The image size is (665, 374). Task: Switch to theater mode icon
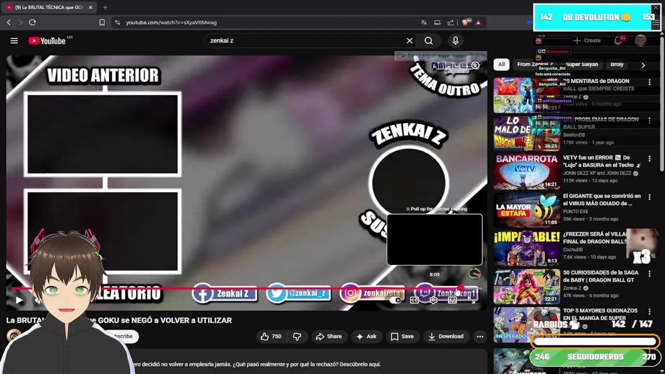tap(453, 300)
